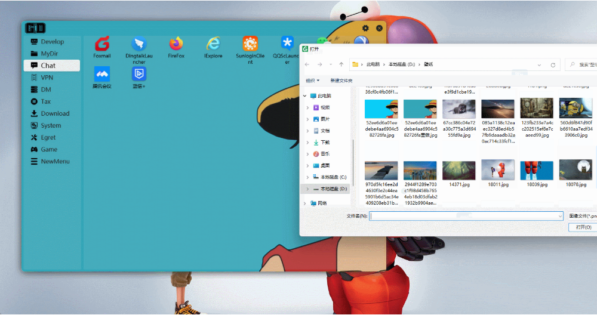
Task: Open the System category
Action: click(52, 125)
